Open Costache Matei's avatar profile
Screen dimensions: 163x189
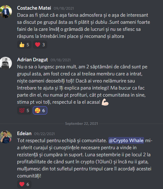[6, 12]
